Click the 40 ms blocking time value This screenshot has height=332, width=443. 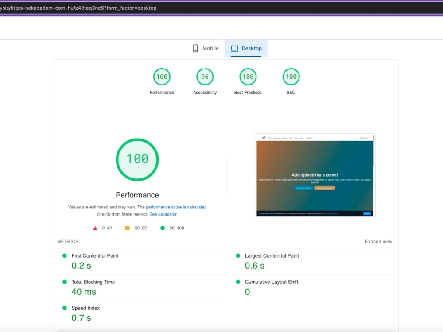click(84, 292)
